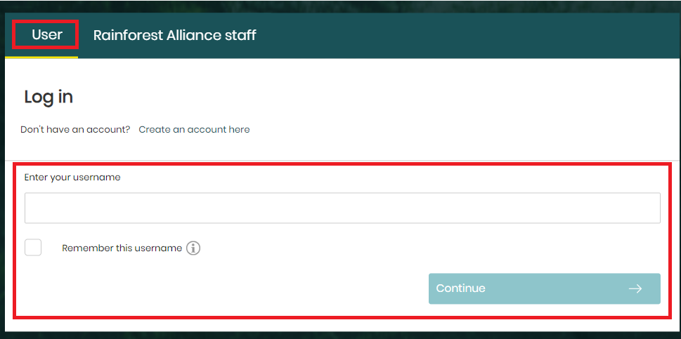Click the "Remember this username" label

122,248
